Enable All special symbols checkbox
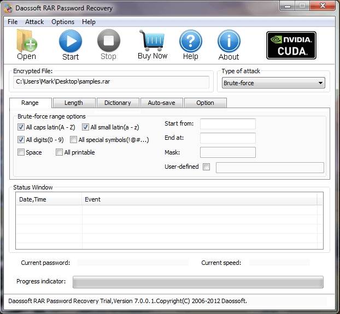This screenshot has height=314, width=340. point(73,140)
